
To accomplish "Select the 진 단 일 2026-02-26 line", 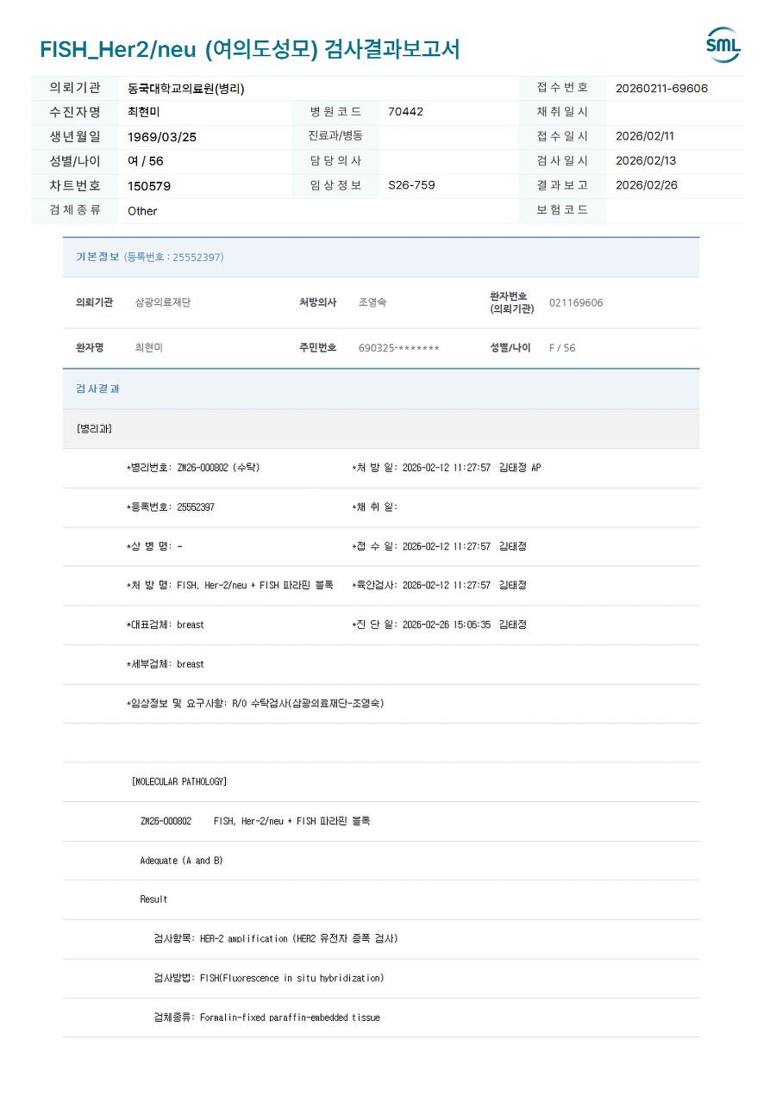I will pos(440,625).
